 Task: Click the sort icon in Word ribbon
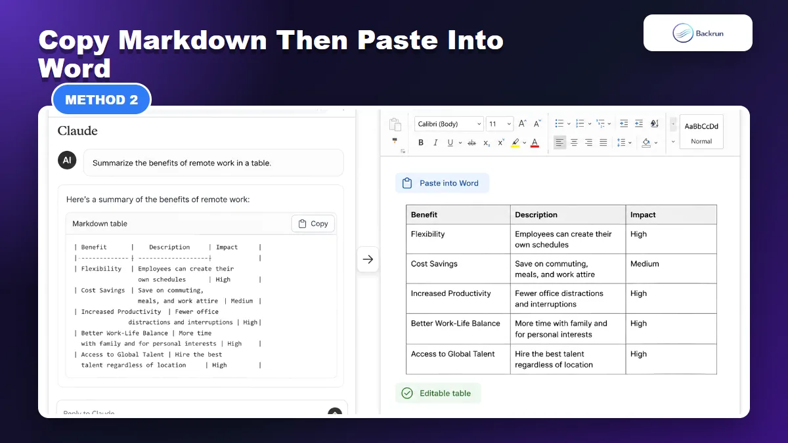point(654,123)
